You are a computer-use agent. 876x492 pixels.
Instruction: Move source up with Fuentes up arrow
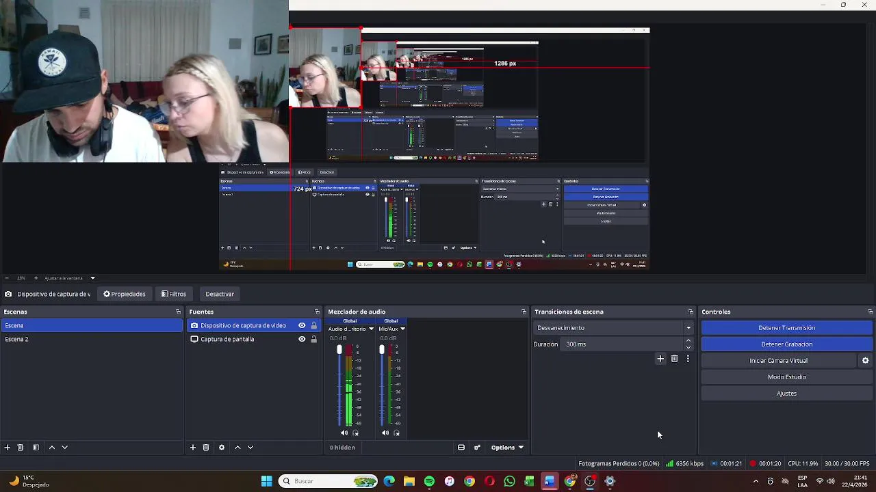237,448
